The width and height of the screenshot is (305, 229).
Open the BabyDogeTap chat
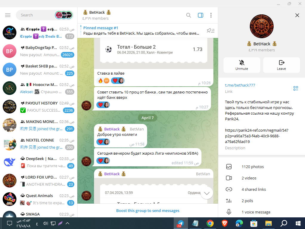38,51
